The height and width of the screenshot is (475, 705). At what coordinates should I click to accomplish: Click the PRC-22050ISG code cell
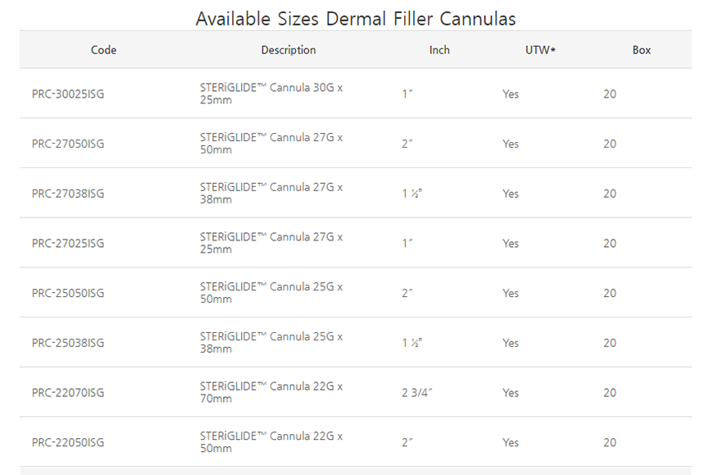(68, 443)
